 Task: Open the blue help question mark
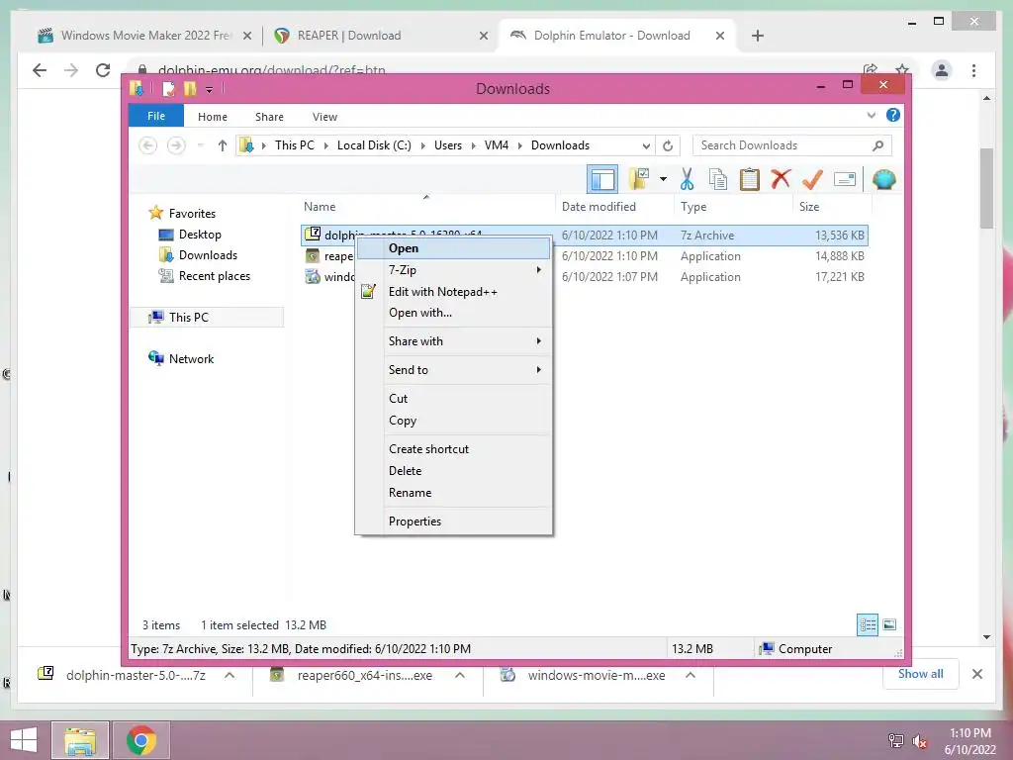click(893, 115)
